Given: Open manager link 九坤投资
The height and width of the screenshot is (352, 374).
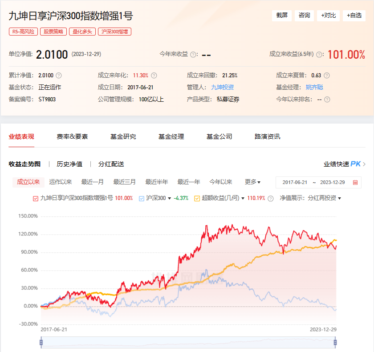Looking at the screenshot, I should [x=222, y=88].
